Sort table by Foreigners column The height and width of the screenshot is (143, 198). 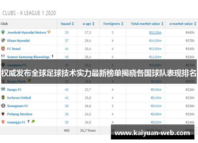[x=113, y=24]
